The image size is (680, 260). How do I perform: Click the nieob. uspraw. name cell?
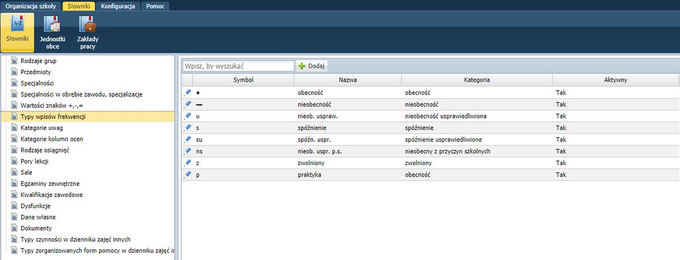tap(348, 116)
